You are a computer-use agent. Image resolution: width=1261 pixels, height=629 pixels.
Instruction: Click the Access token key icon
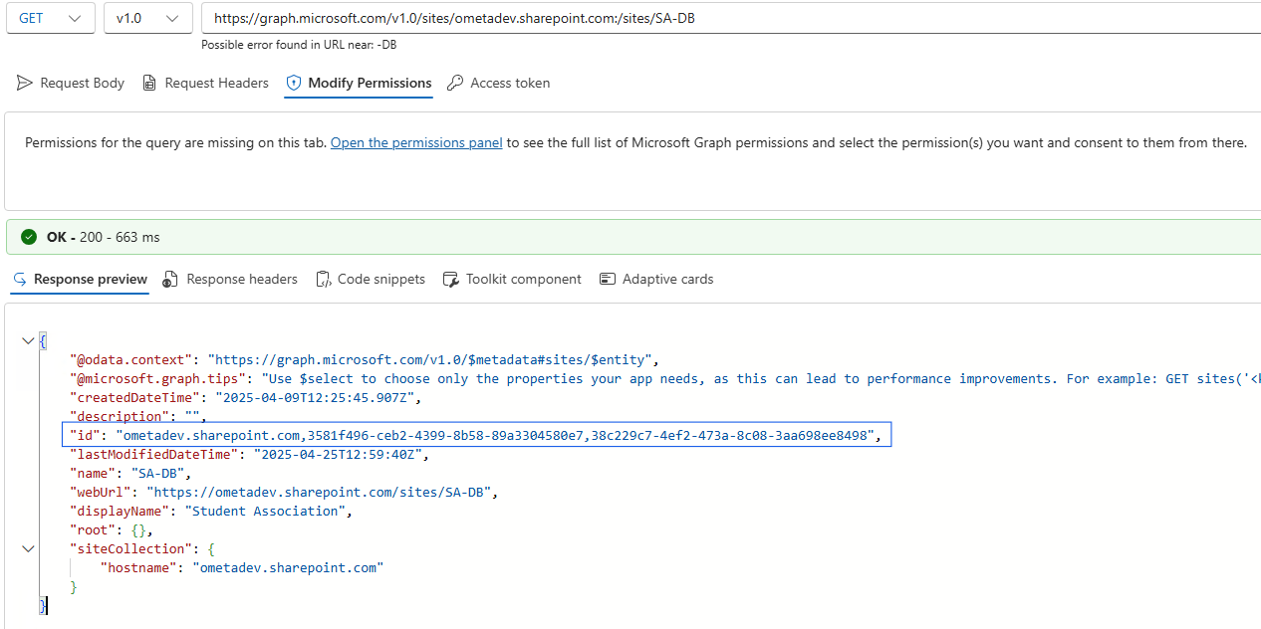(455, 84)
